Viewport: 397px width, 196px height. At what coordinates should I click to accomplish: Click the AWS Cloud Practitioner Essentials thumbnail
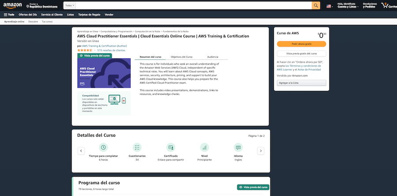click(104, 73)
